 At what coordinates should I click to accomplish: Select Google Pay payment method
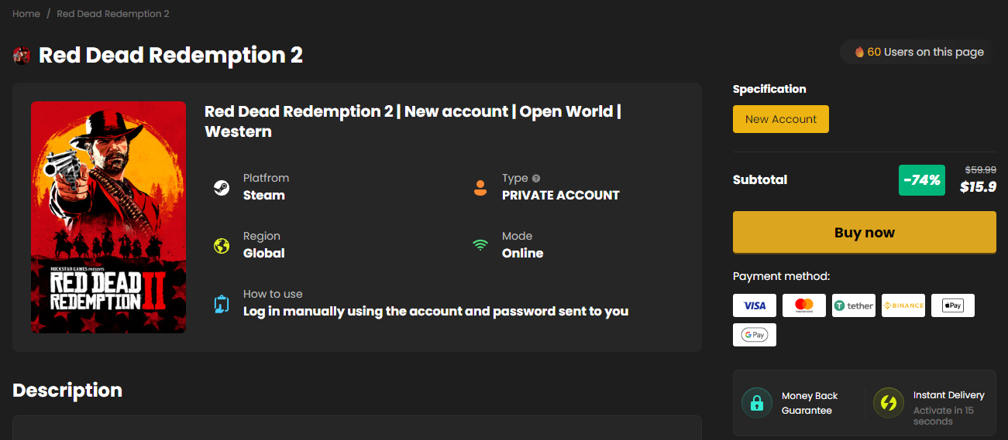tap(755, 335)
